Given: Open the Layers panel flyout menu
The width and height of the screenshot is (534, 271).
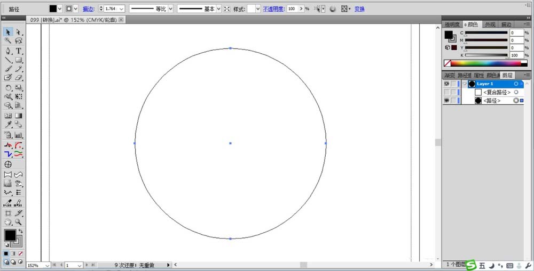Looking at the screenshot, I should click(x=528, y=75).
